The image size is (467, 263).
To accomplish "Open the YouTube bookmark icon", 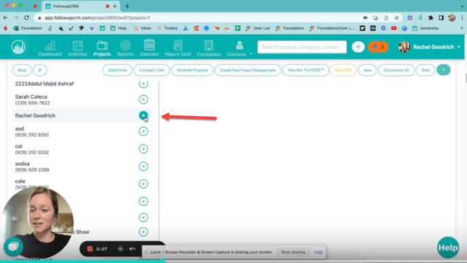I will point(394,28).
